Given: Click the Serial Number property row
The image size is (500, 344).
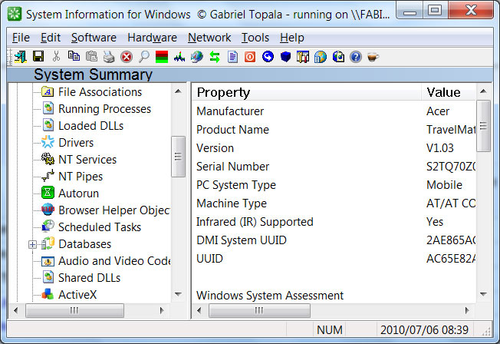Looking at the screenshot, I should point(334,167).
